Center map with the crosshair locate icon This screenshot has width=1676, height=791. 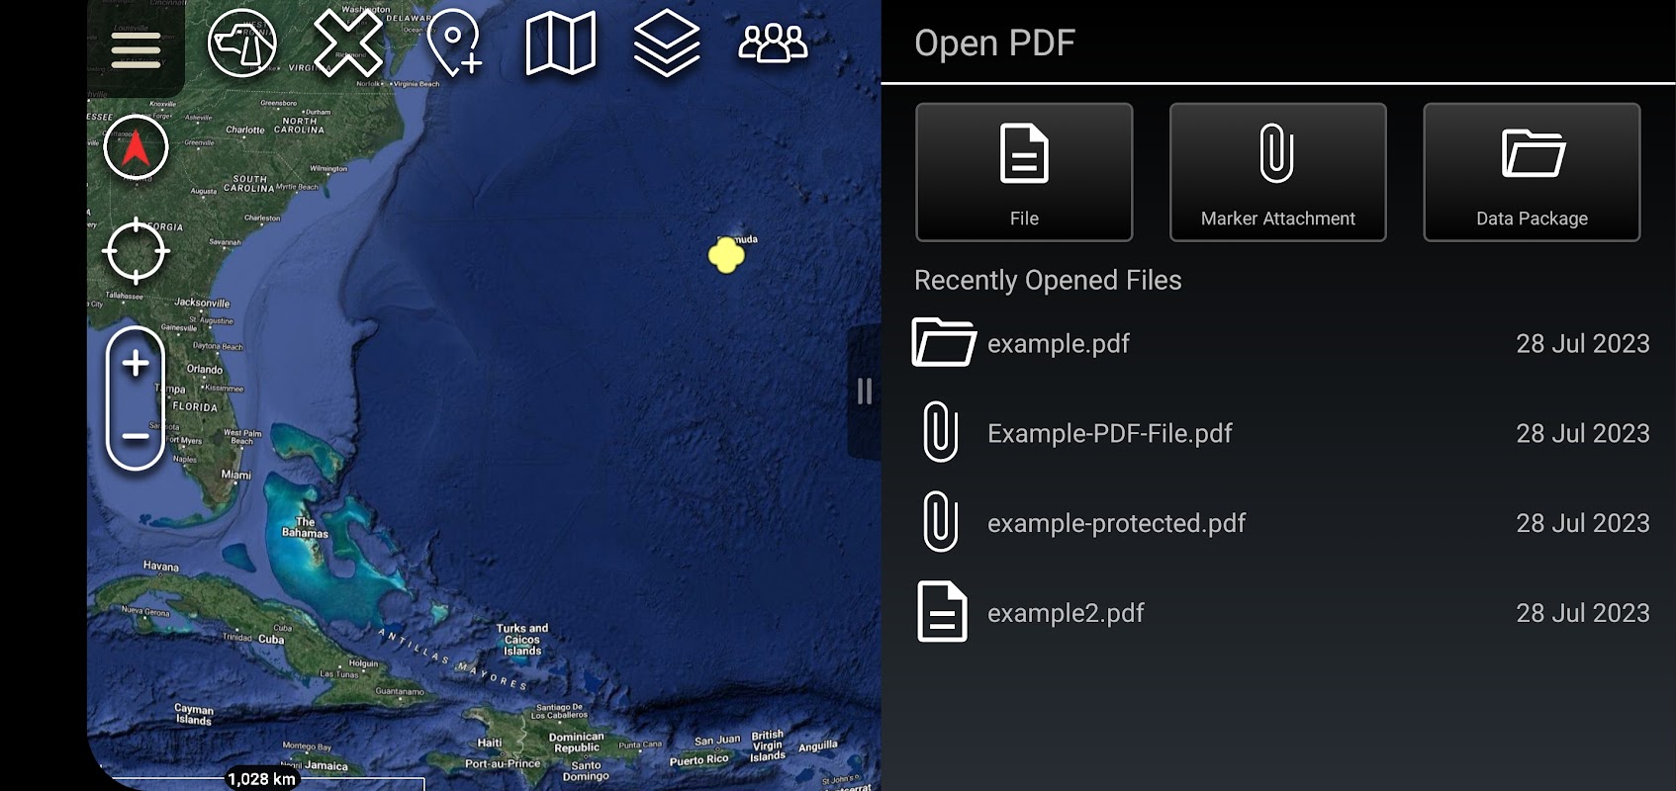[x=136, y=251]
